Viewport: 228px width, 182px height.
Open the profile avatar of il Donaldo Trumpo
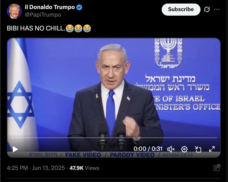[x=14, y=11]
